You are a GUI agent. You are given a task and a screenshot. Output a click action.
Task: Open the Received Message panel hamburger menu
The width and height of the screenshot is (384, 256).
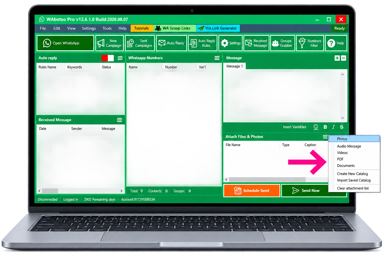coord(119,120)
